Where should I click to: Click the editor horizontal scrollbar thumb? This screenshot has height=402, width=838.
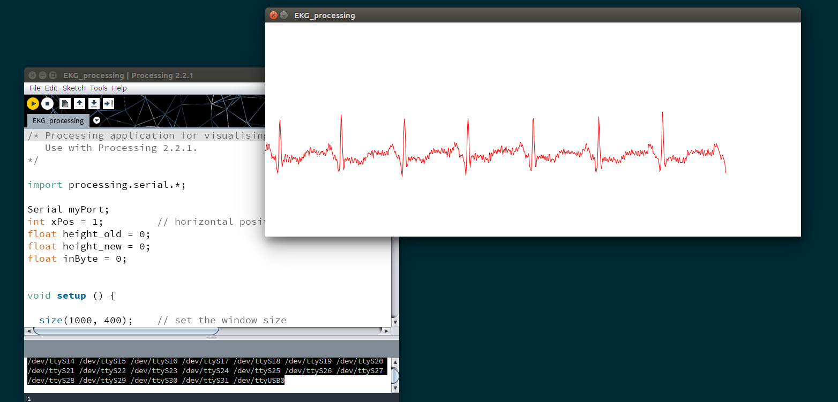click(x=126, y=331)
